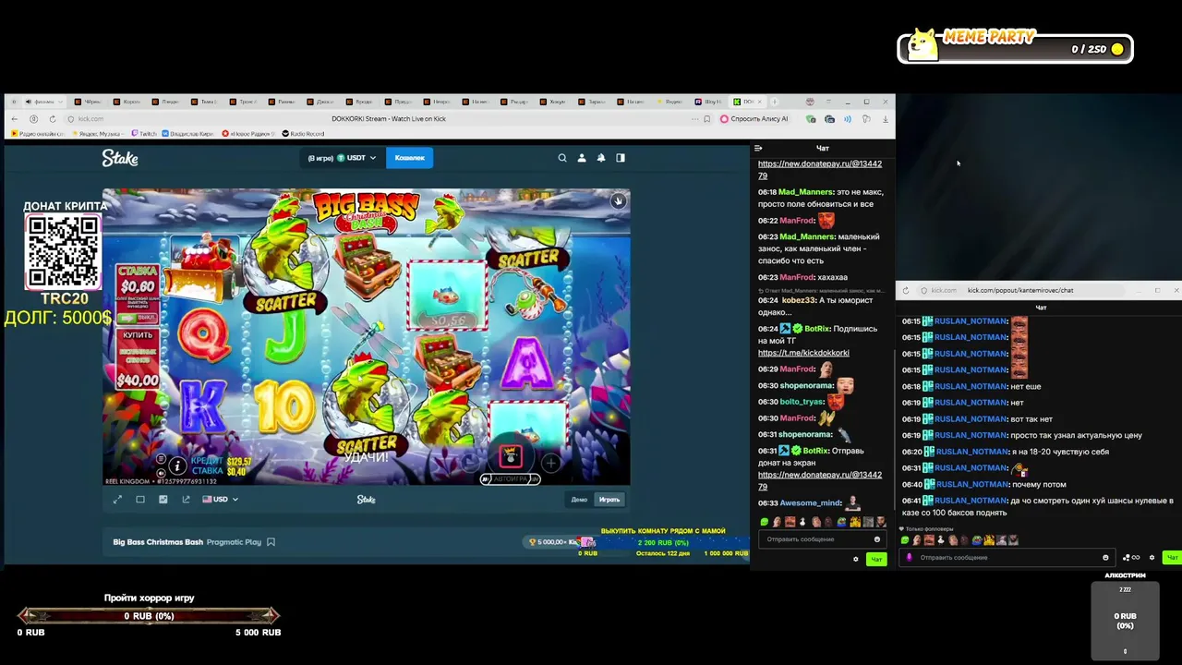Screen dimensions: 1182x665
Task: Spin the slot reels
Action: (x=511, y=456)
